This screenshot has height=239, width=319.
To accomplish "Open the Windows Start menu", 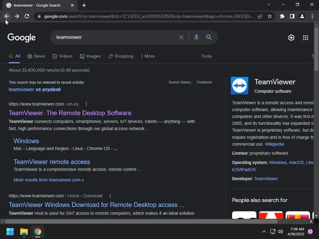I will pyautogui.click(x=10, y=232).
